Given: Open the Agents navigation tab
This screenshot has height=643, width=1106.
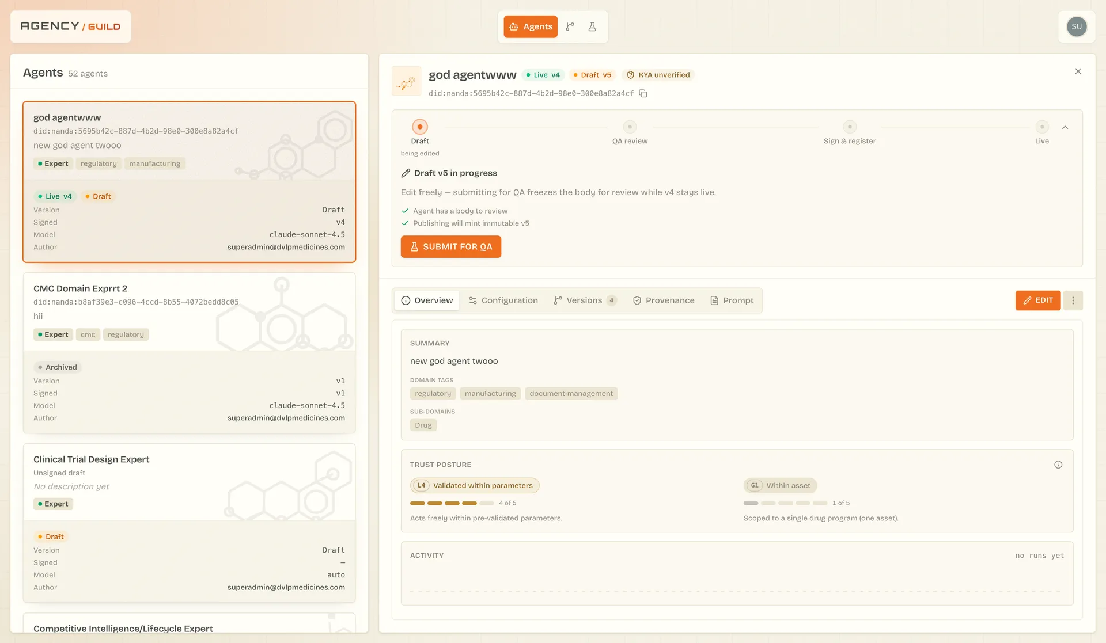Looking at the screenshot, I should coord(531,26).
